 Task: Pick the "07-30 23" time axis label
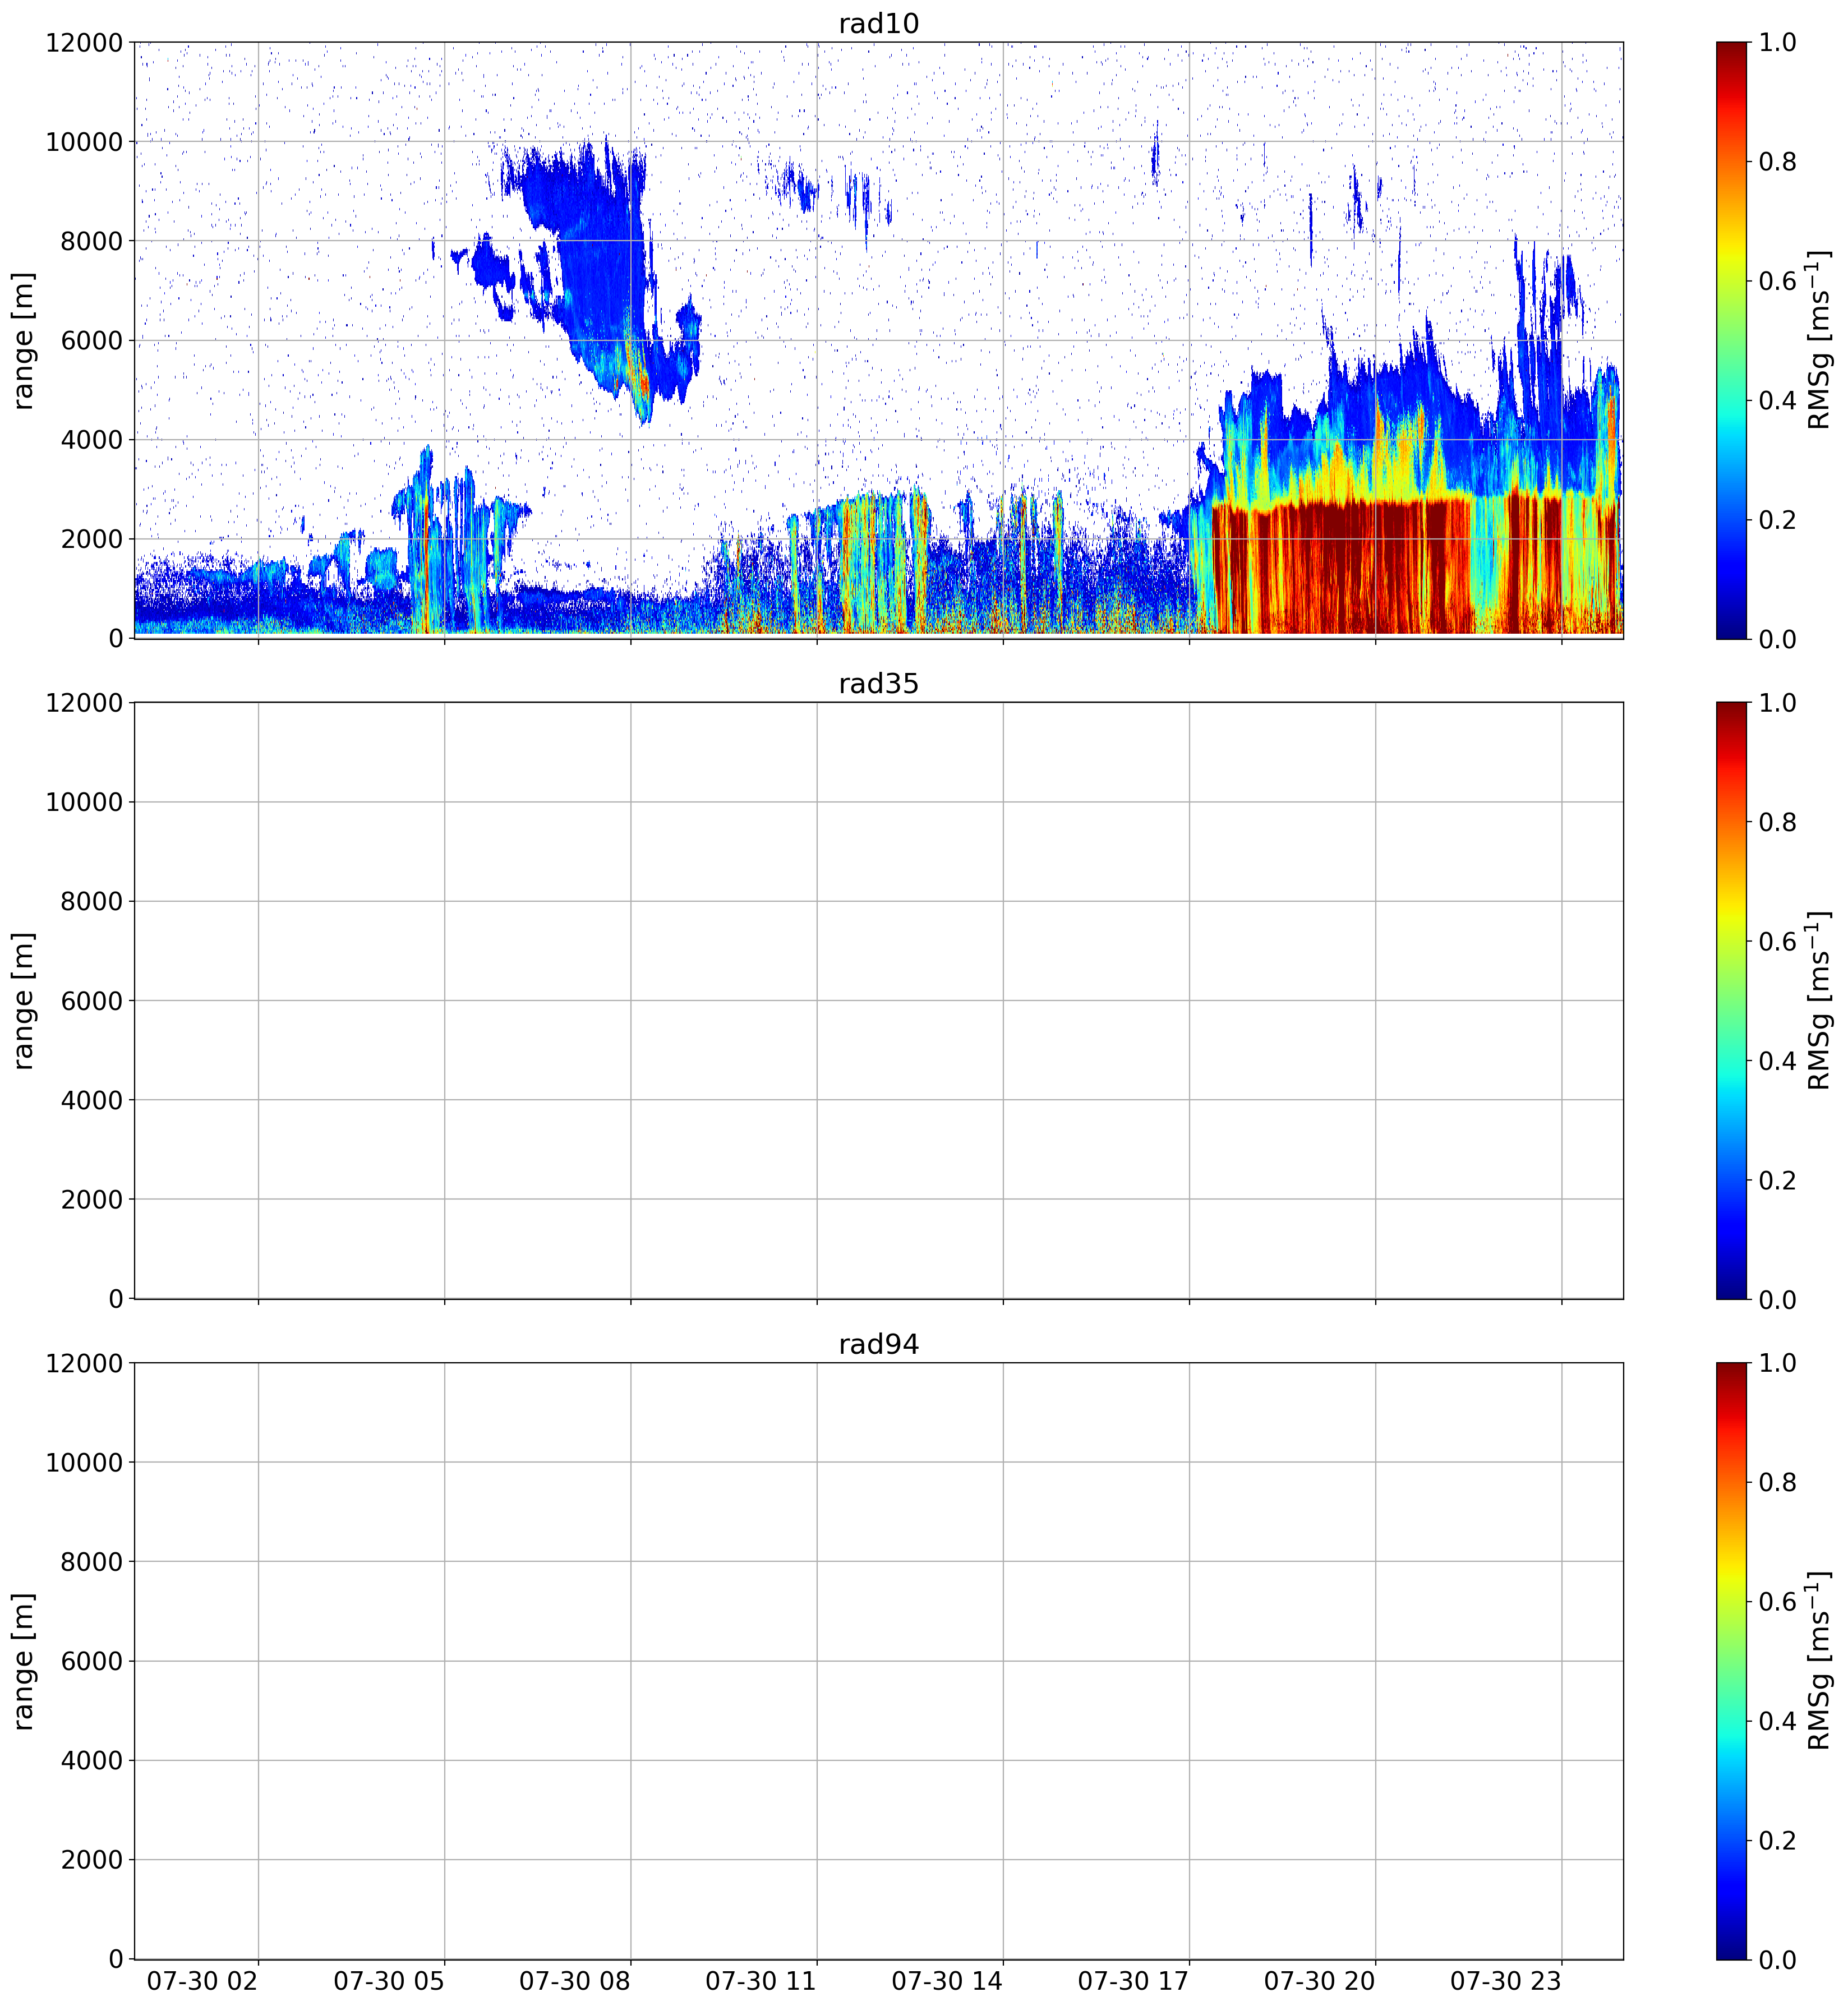[x=1505, y=1981]
